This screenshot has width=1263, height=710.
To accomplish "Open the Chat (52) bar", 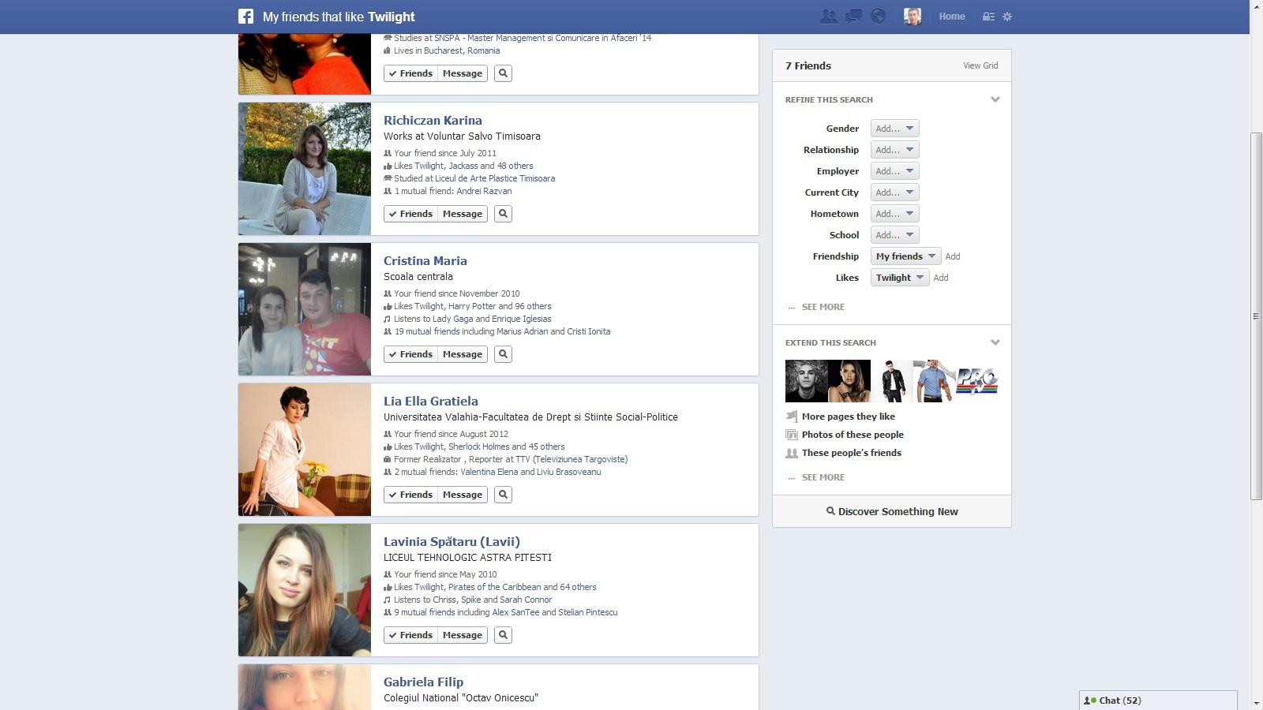I will click(x=1121, y=700).
